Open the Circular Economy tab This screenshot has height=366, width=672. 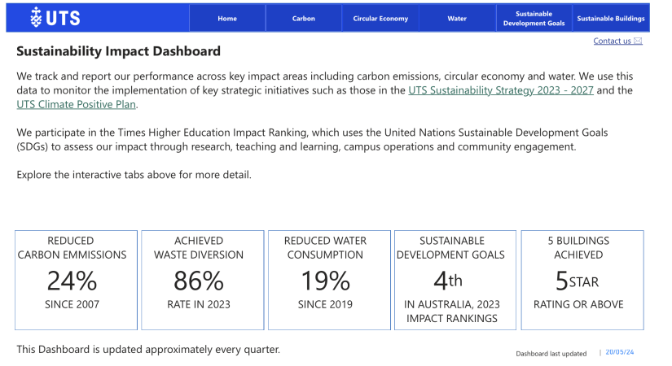click(x=380, y=19)
